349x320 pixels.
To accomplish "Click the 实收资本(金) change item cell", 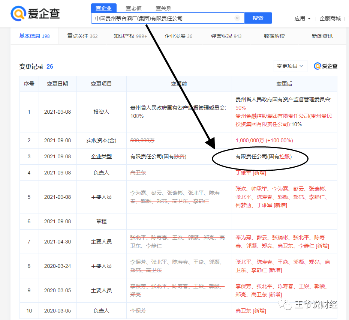I will point(101,141).
